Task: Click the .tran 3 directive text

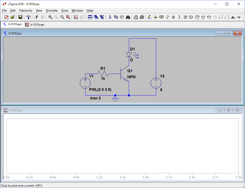Action: pyautogui.click(x=95, y=98)
